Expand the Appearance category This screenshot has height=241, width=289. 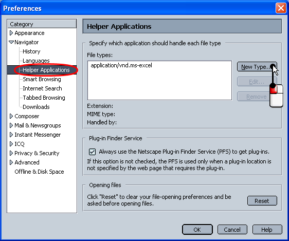pos(11,33)
